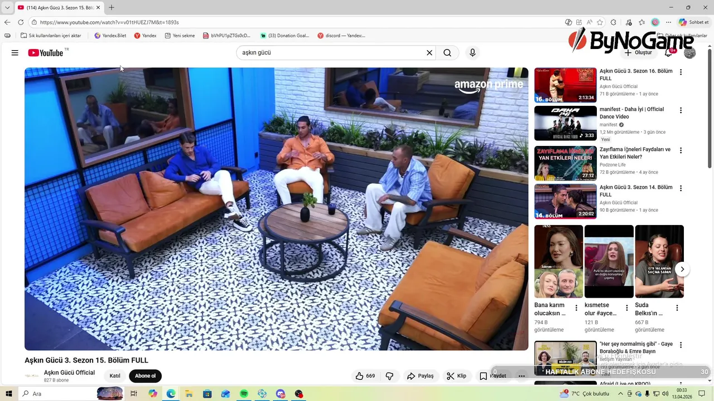This screenshot has height=401, width=714.
Task: Click the taskbar Ara search box
Action: tap(73, 394)
